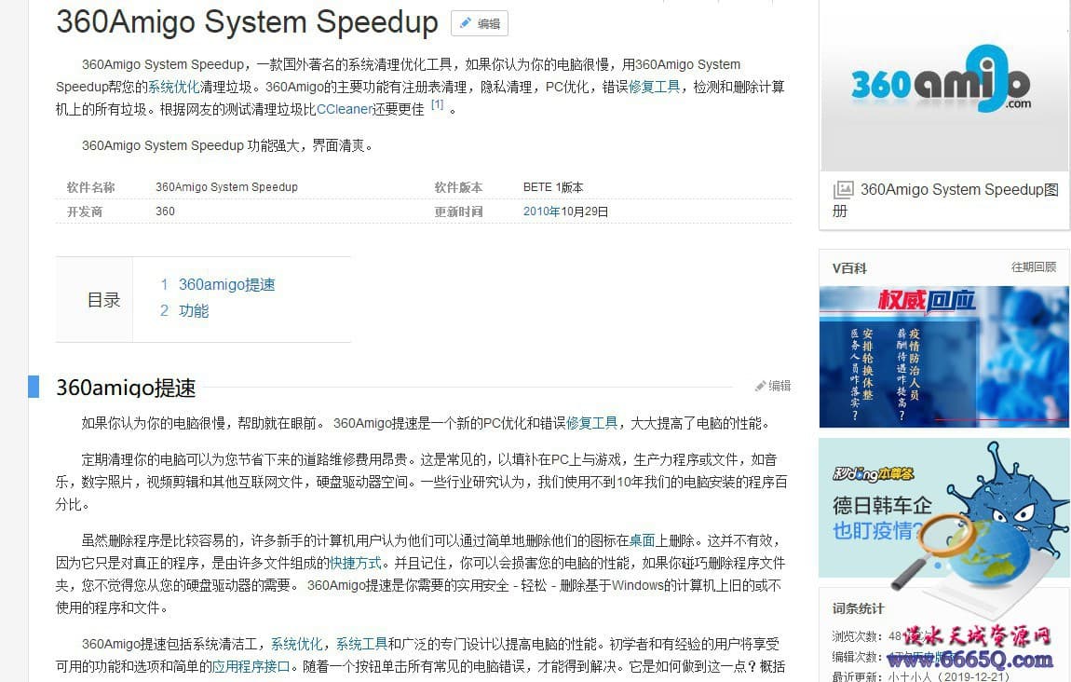Open the 系统优化 link in the last paragraph
The image size is (1071, 682).
coord(296,645)
